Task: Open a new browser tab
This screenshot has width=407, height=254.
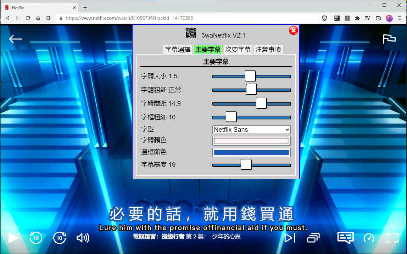Action: click(85, 7)
